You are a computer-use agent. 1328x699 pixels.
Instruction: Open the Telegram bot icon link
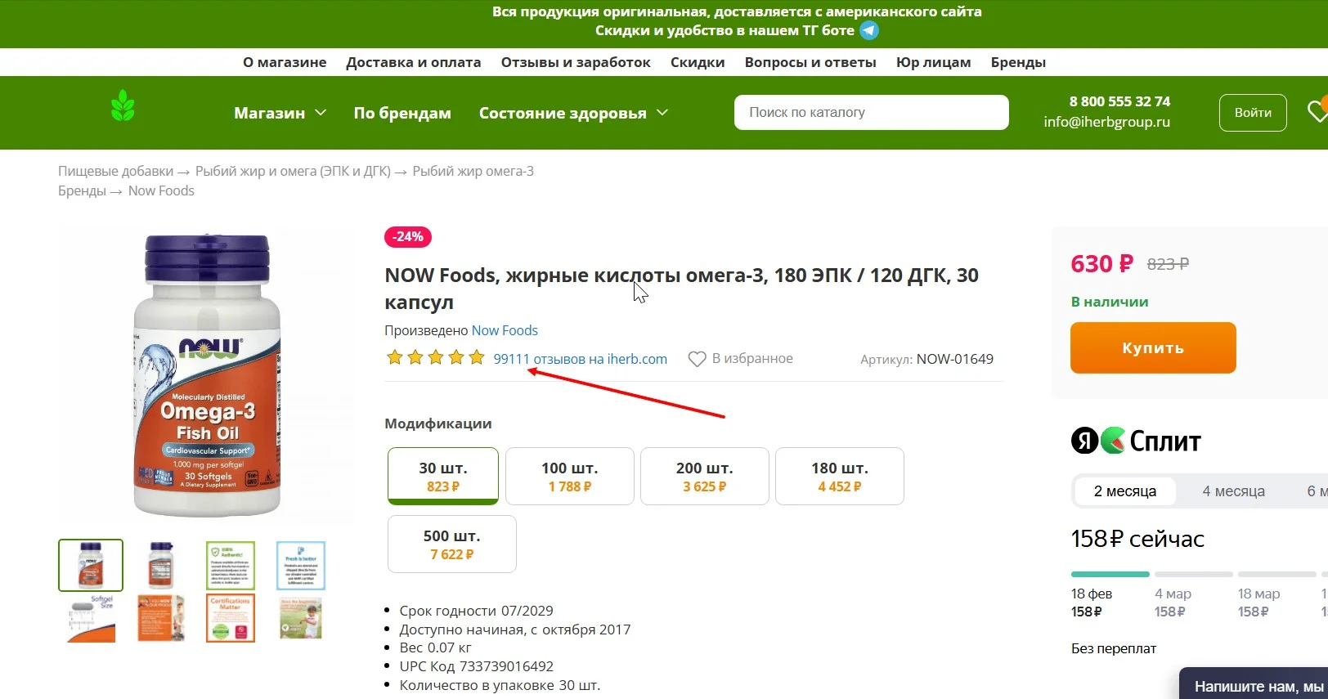(x=869, y=31)
